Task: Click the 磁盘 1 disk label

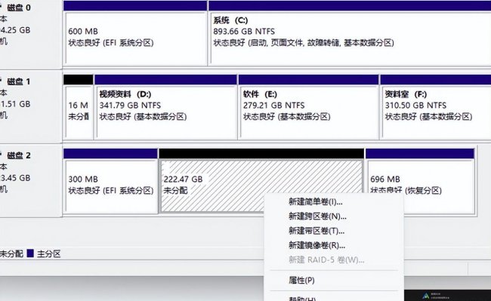Action: [x=19, y=81]
